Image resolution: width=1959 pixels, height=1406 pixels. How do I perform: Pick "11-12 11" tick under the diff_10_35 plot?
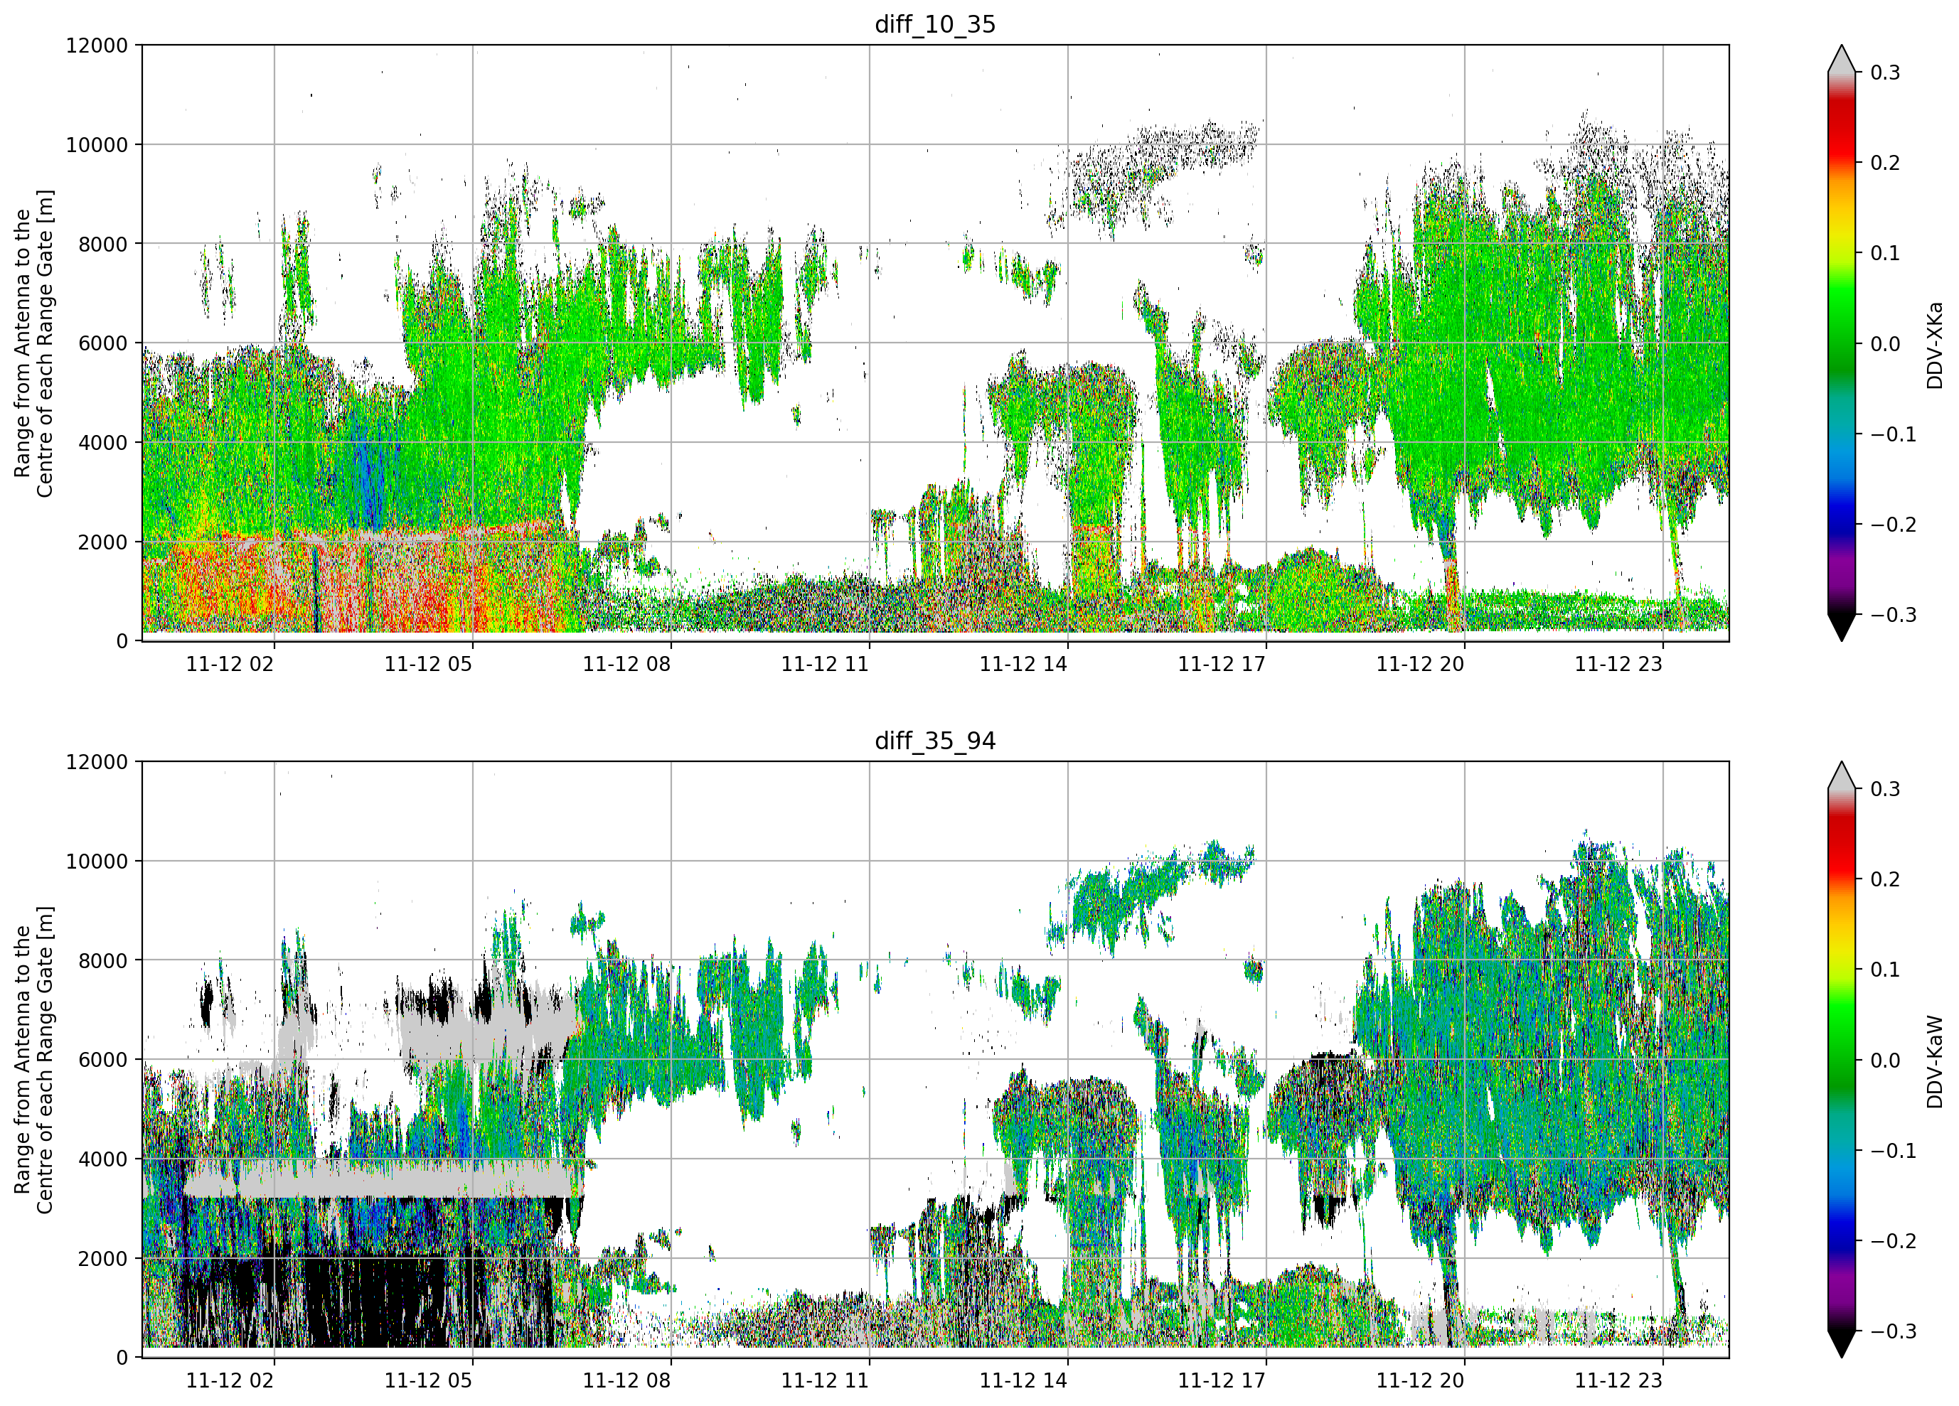[x=825, y=664]
